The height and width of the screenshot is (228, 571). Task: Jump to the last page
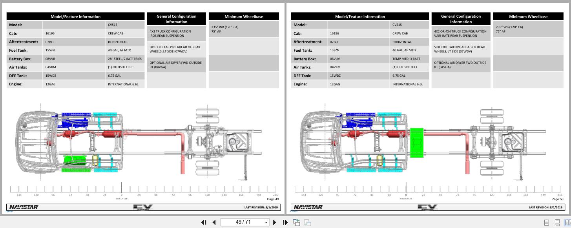(285, 222)
